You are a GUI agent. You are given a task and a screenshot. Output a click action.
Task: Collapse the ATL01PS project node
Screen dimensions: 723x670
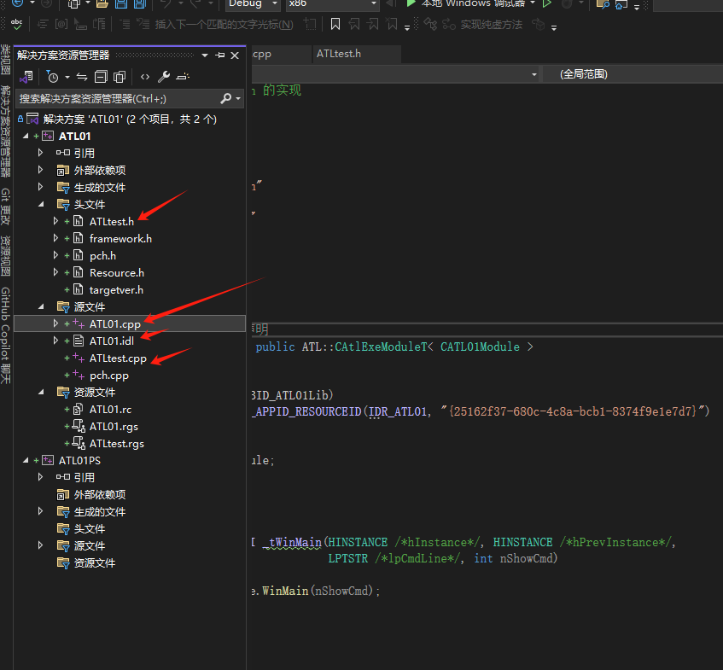(26, 460)
